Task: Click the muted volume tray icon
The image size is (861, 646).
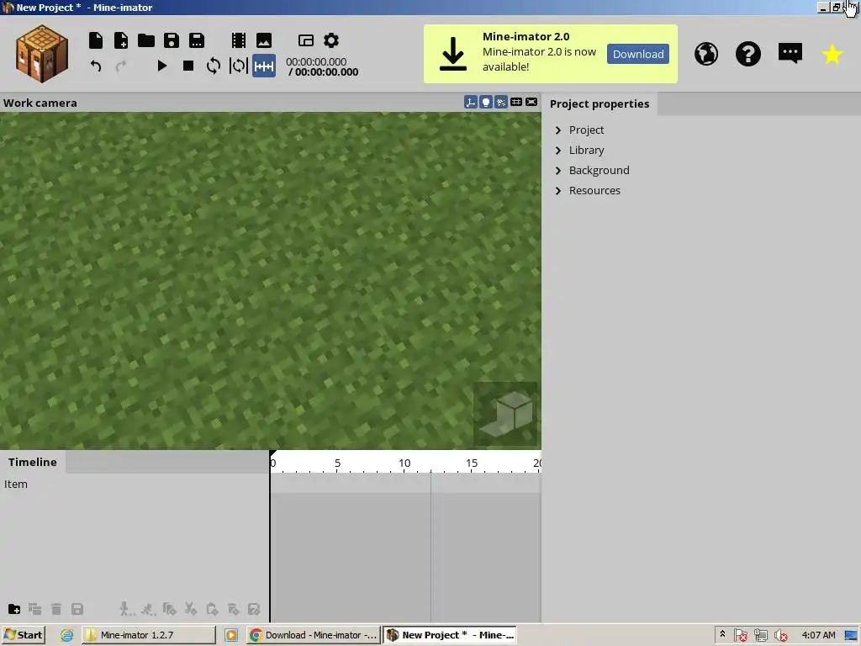Action: point(780,636)
